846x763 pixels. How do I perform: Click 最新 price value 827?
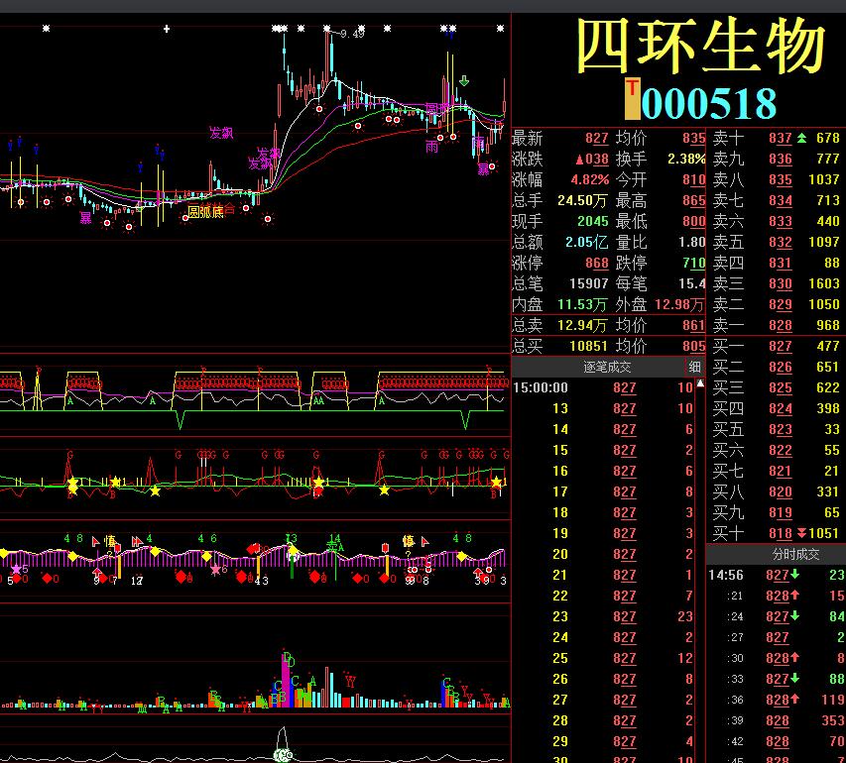pos(597,139)
